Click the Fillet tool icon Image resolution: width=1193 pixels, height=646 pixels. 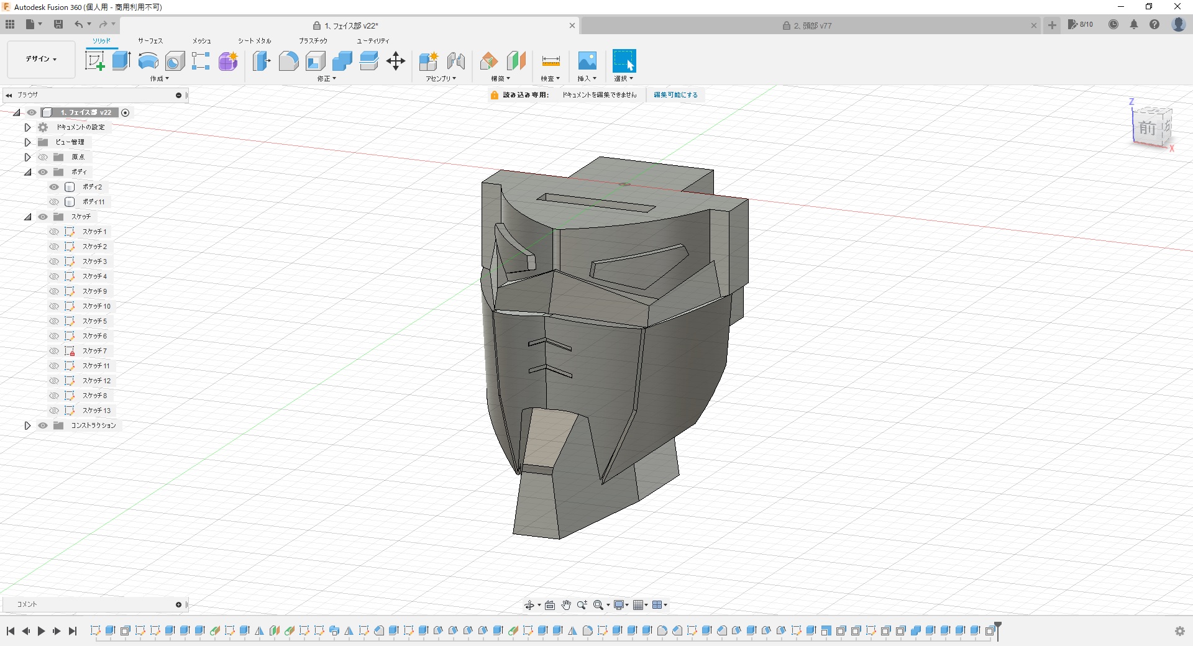point(288,61)
